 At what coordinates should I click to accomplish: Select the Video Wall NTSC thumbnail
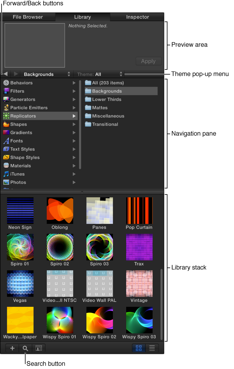[60, 283]
